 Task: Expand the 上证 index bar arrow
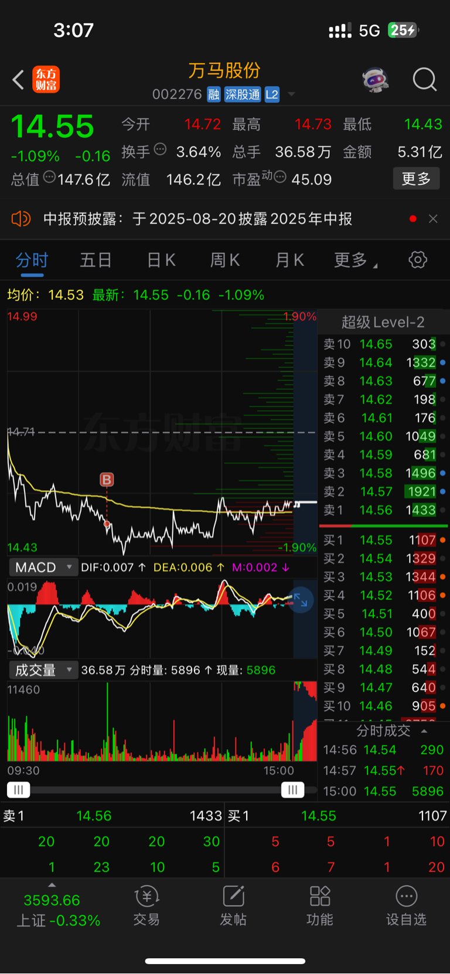point(52,885)
